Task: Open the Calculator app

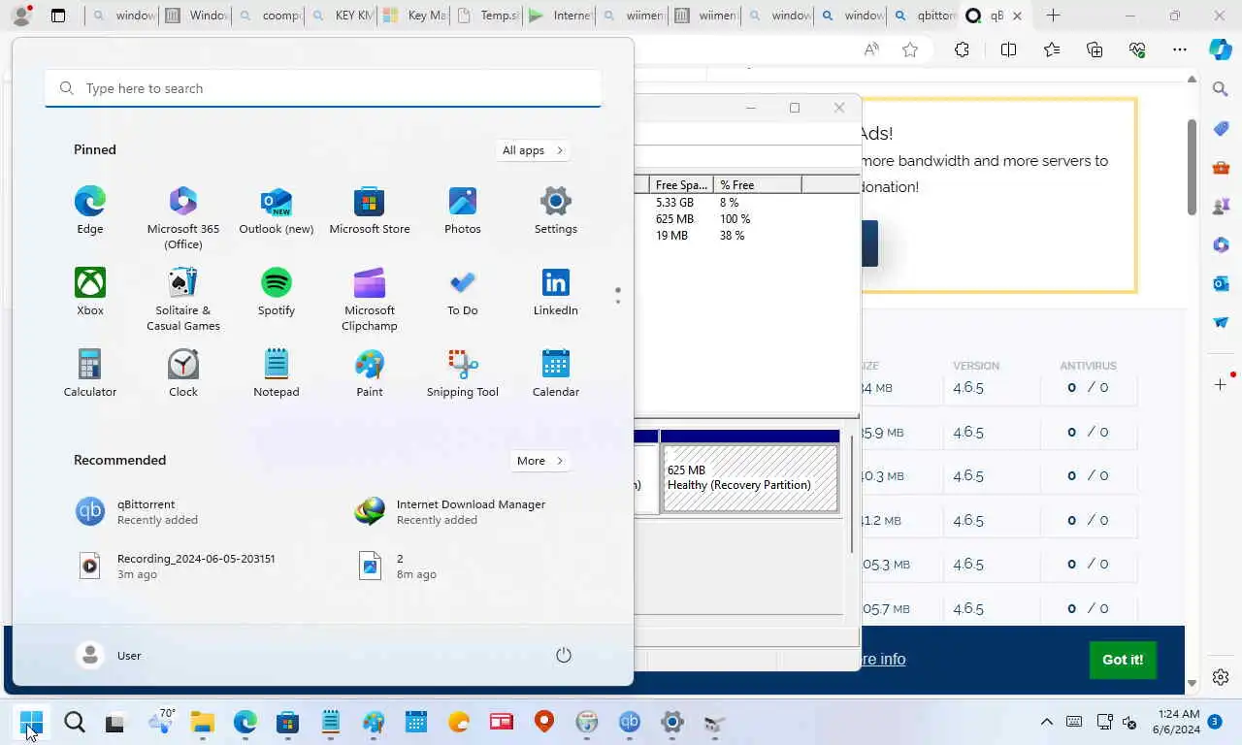Action: click(90, 373)
